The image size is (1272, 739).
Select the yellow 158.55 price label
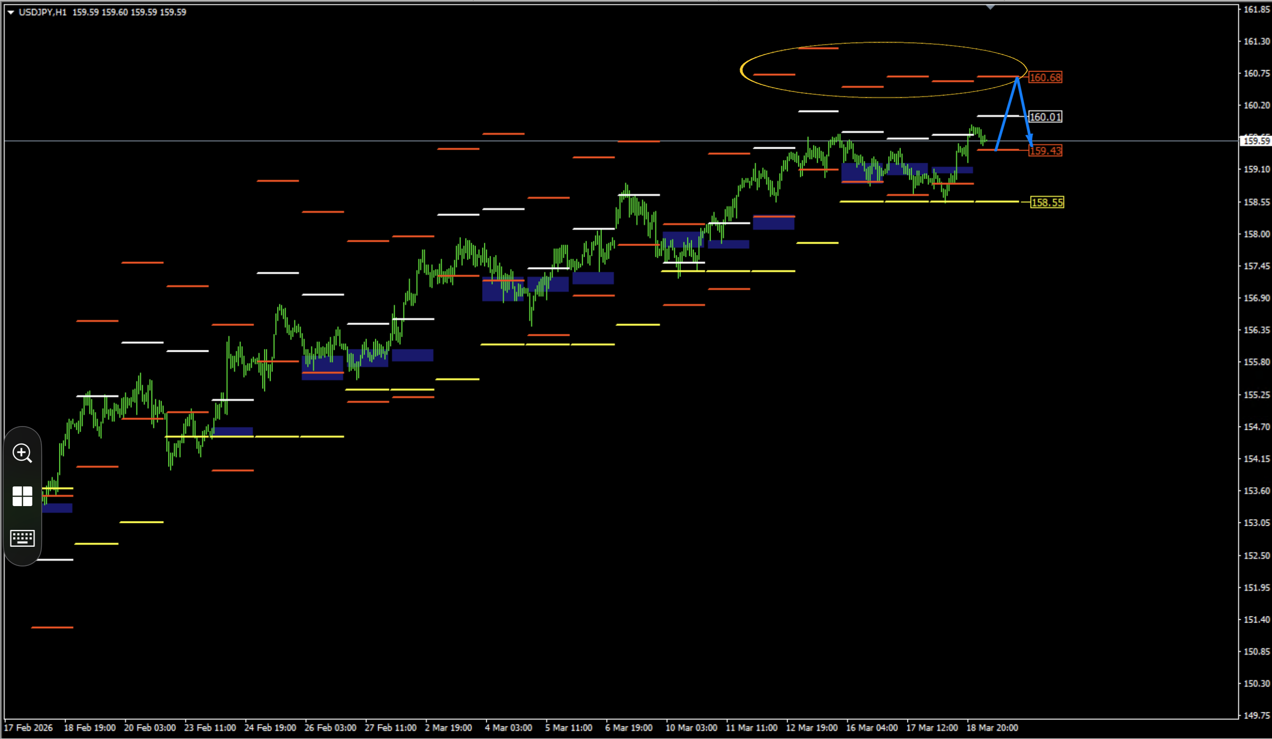[1047, 202]
